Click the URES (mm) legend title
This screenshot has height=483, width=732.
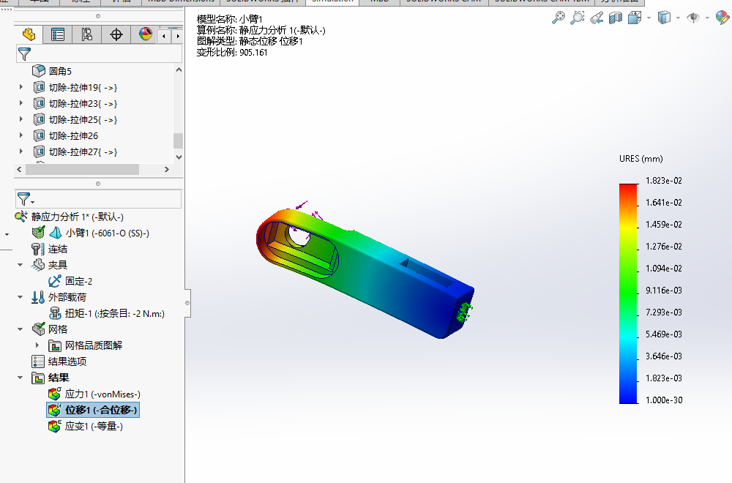click(641, 159)
